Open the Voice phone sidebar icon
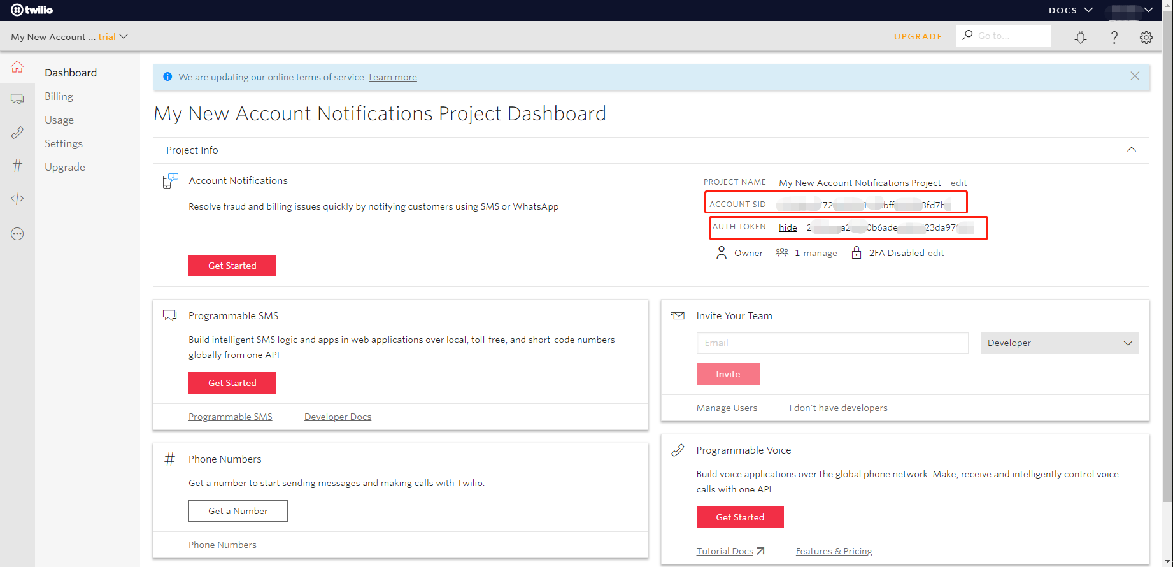Viewport: 1173px width, 567px height. click(x=17, y=133)
